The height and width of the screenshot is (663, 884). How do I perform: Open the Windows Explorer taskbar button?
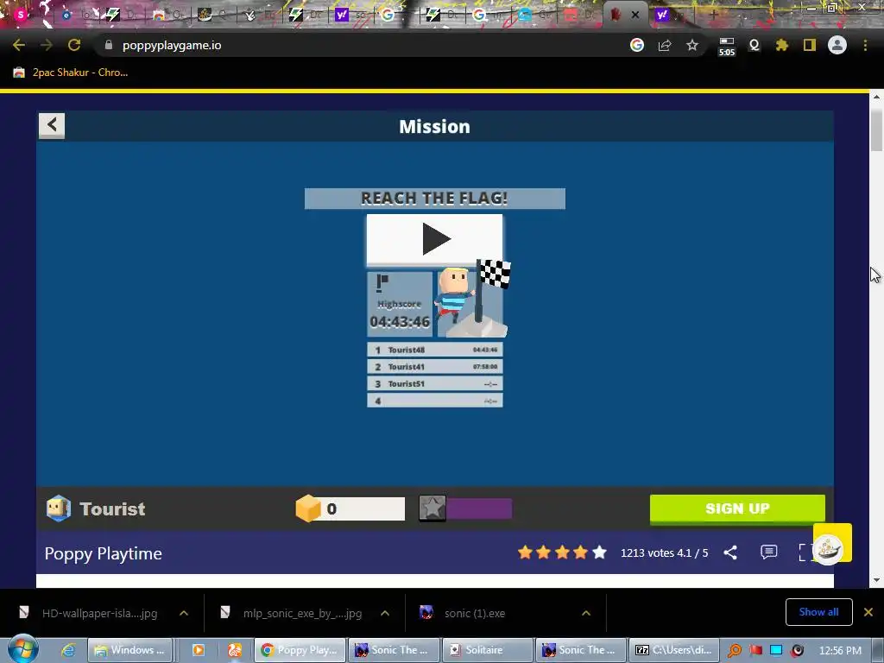pyautogui.click(x=129, y=650)
